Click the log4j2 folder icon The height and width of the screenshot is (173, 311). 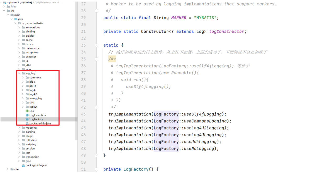coord(27,94)
